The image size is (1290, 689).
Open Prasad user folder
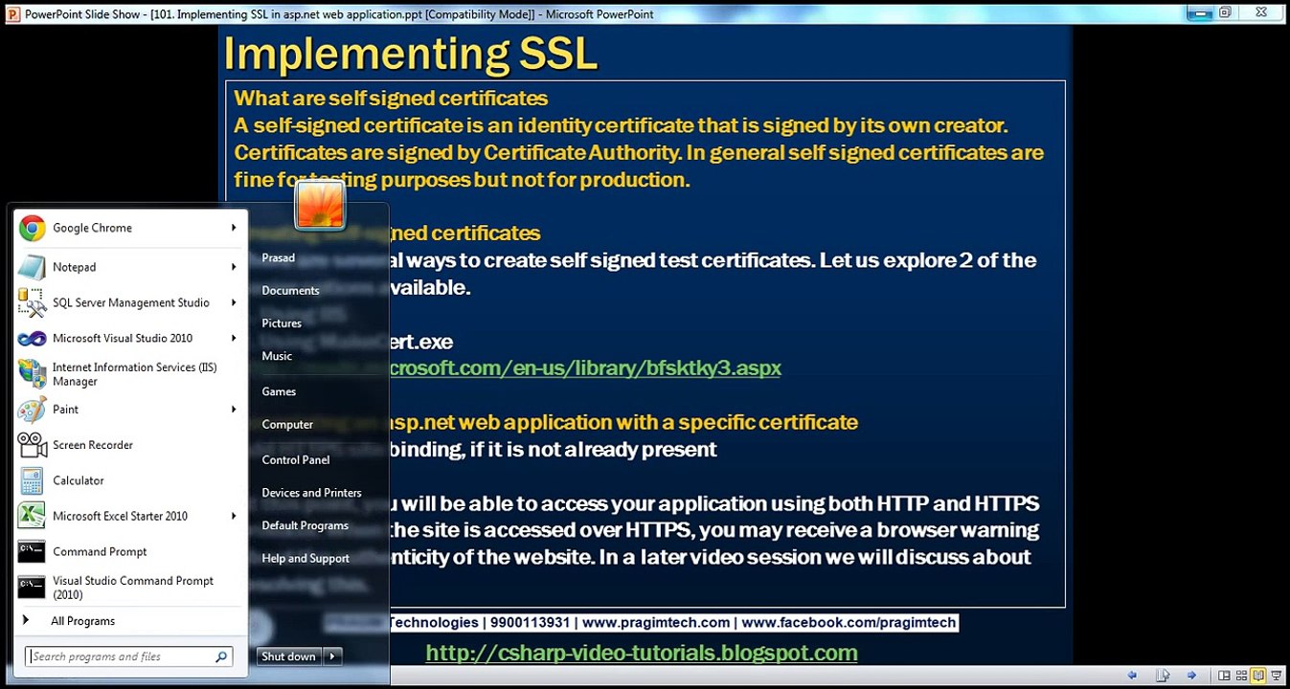coord(279,257)
